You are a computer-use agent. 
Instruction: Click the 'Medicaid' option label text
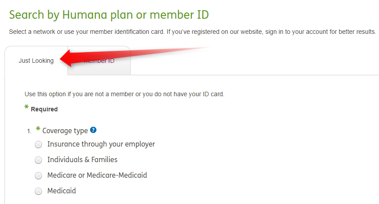(x=62, y=191)
